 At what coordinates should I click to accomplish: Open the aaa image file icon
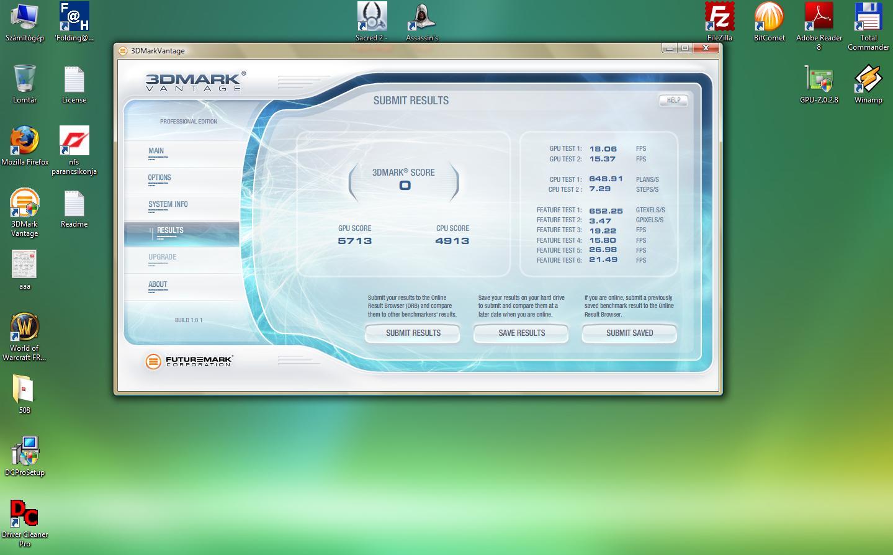25,264
